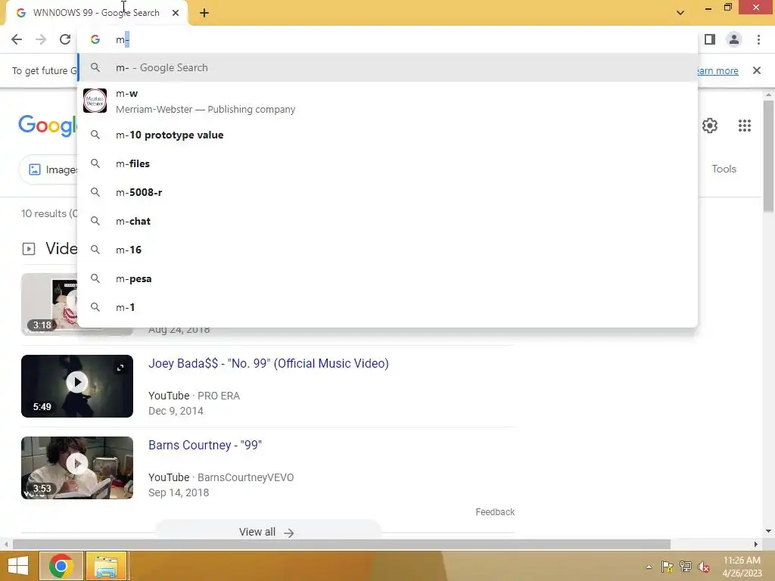The height and width of the screenshot is (581, 775).
Task: Select the 'm-1' suggestion
Action: pyautogui.click(x=388, y=307)
